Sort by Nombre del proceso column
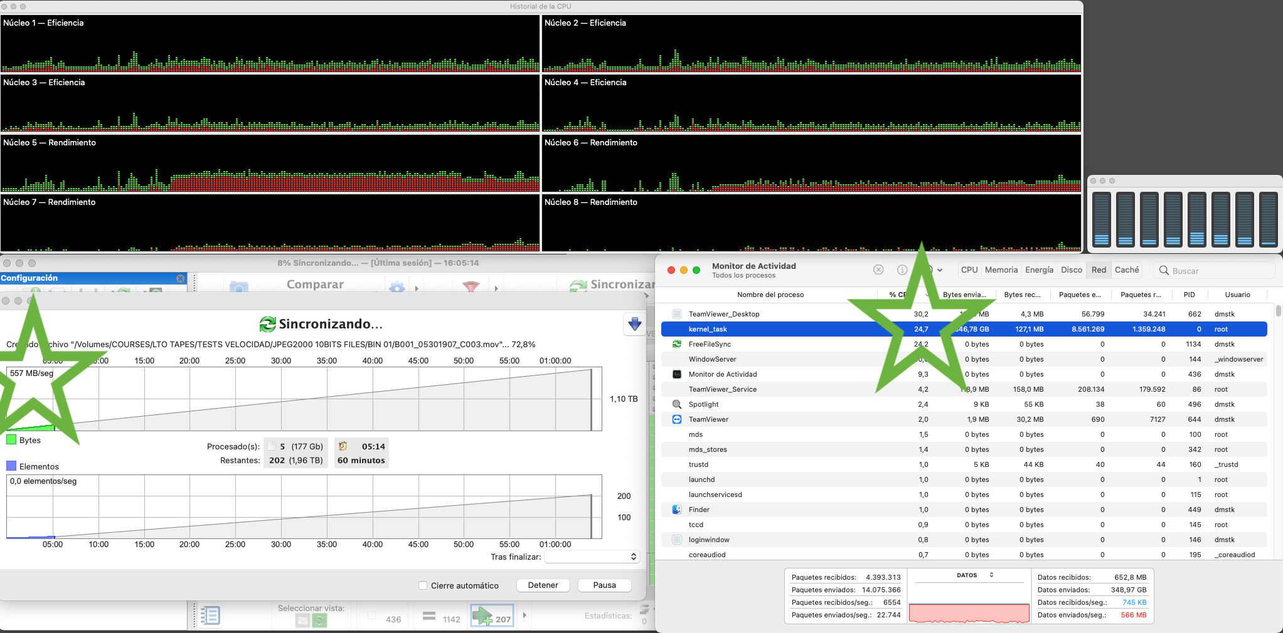Screen dimensions: 1283x633 (x=770, y=295)
